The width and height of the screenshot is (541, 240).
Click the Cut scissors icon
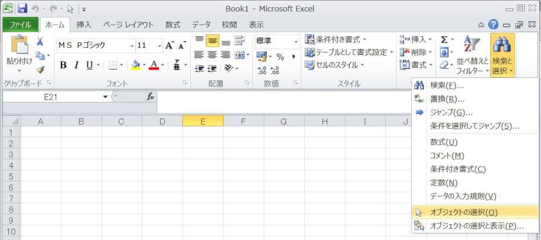[x=40, y=42]
